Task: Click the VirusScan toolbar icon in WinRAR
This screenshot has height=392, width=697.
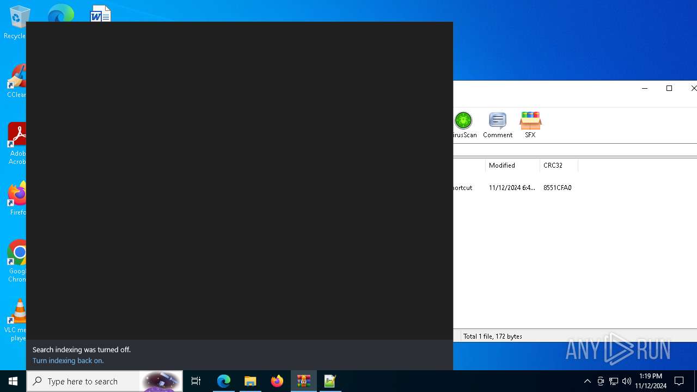Action: point(464,125)
